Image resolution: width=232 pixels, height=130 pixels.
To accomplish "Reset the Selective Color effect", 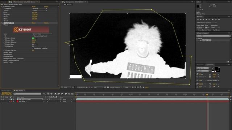I will tap(34, 6).
